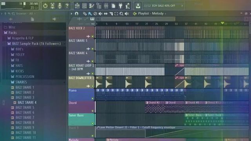The width and height of the screenshot is (251, 141).
Task: Select the Playback speaker tool
Action: coord(127,14)
